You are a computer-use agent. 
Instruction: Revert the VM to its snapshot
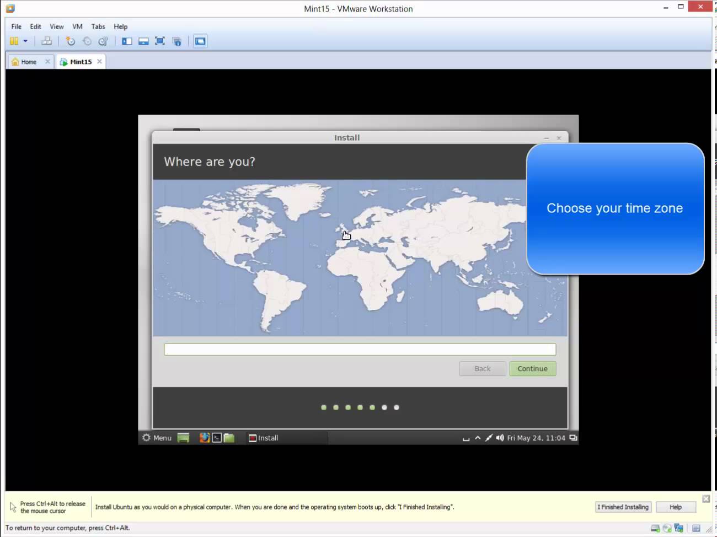(x=87, y=41)
